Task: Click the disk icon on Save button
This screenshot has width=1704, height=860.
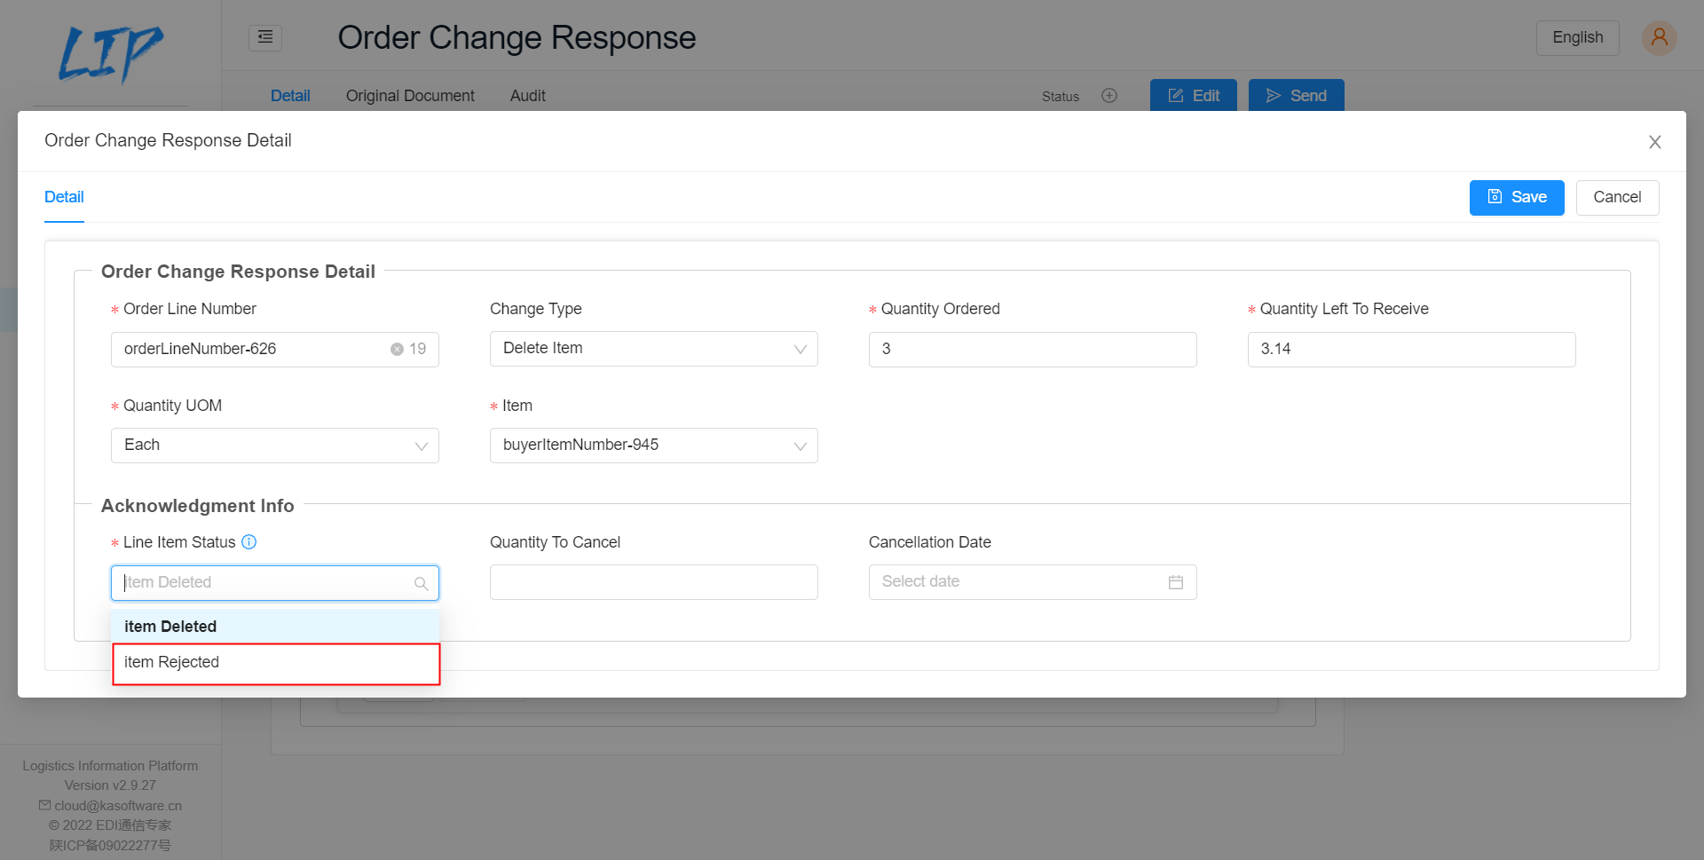Action: click(x=1495, y=197)
